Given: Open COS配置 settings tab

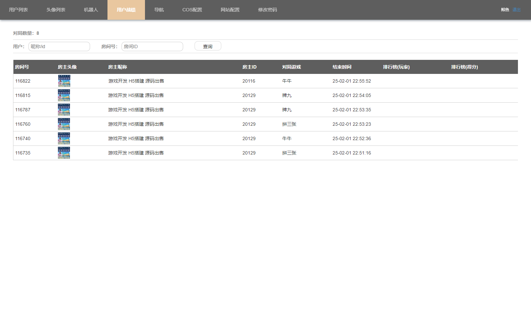Looking at the screenshot, I should click(192, 10).
